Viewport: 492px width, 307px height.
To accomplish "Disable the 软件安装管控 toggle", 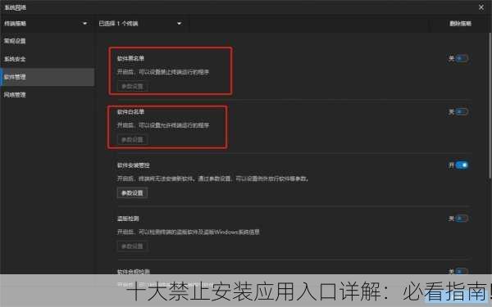I will click(x=462, y=165).
